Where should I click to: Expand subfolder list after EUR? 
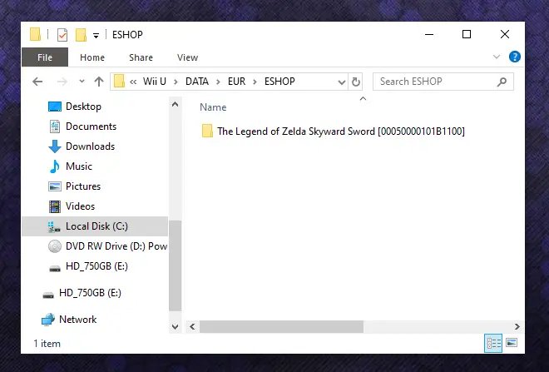point(255,82)
